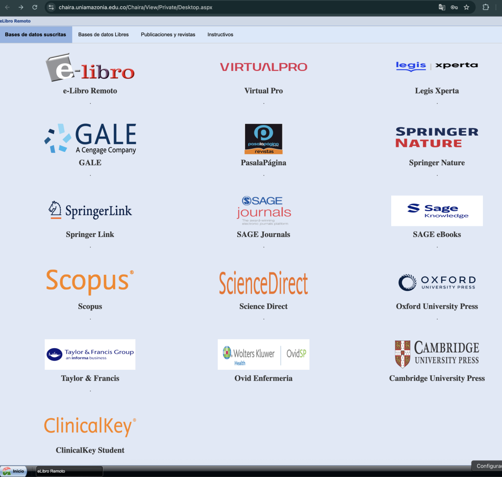View site information icon in address bar
The height and width of the screenshot is (477, 502).
(x=51, y=7)
